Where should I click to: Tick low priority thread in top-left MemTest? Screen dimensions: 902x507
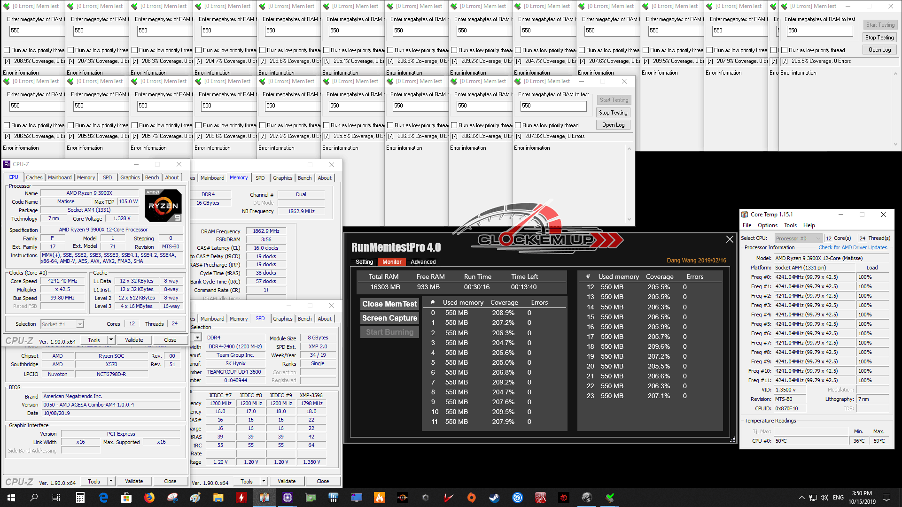point(7,50)
